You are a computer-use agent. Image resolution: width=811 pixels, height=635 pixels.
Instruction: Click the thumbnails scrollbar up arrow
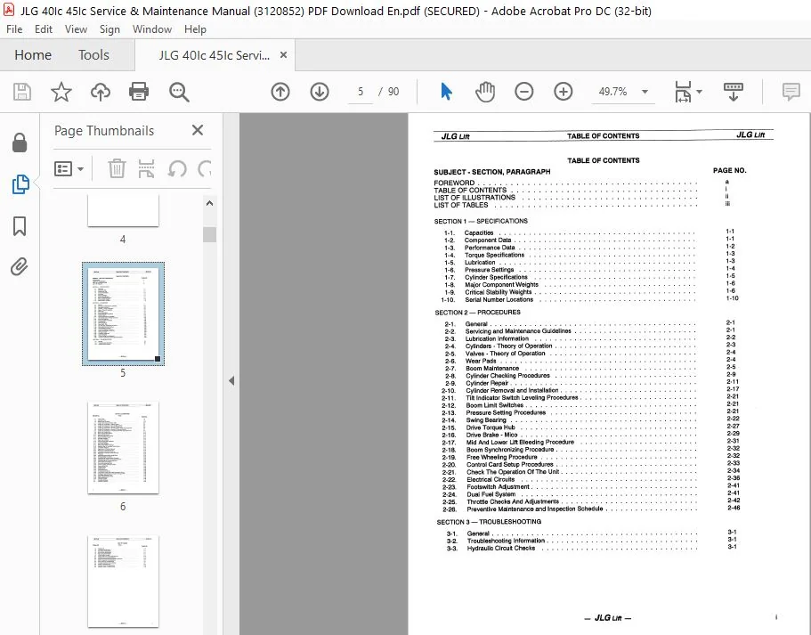[x=209, y=203]
